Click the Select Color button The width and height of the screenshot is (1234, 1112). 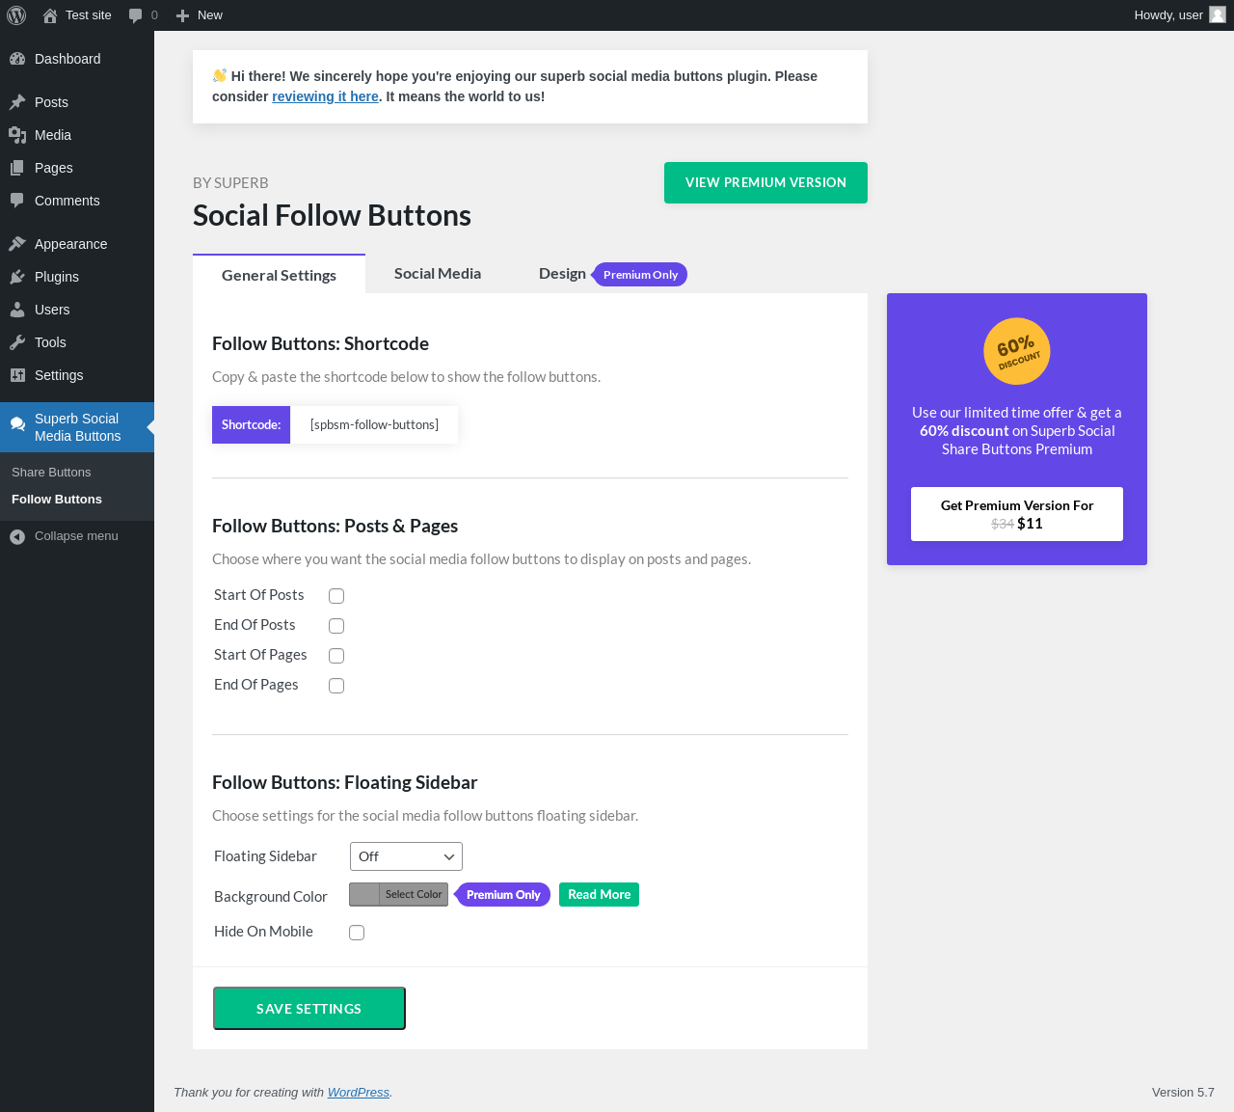(x=414, y=894)
